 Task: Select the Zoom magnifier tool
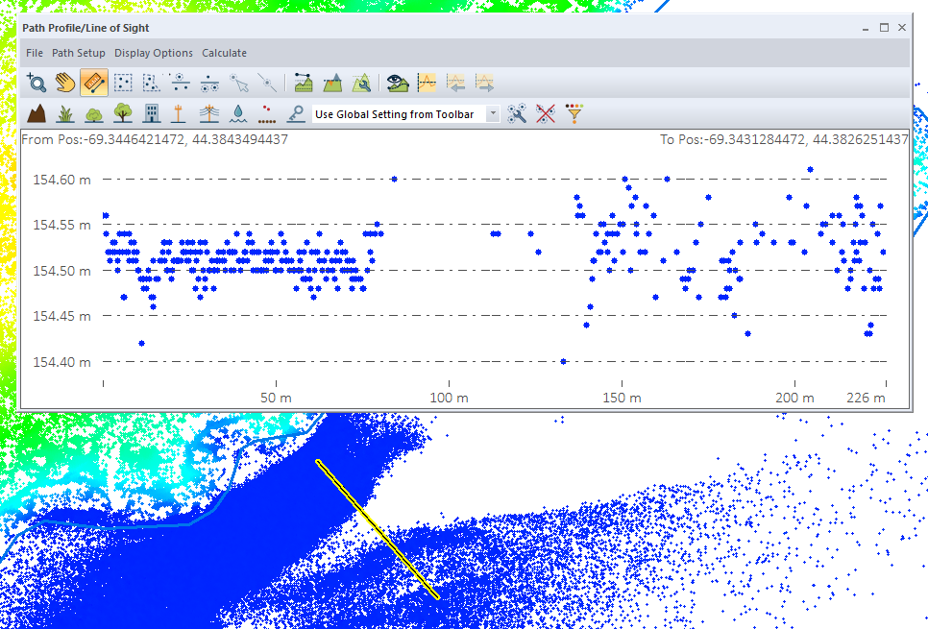pyautogui.click(x=37, y=84)
